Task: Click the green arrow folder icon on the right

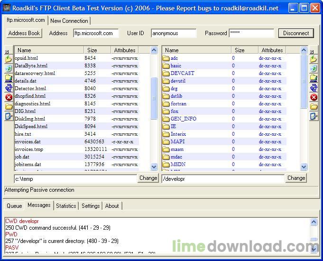Action: pyautogui.click(x=314, y=59)
